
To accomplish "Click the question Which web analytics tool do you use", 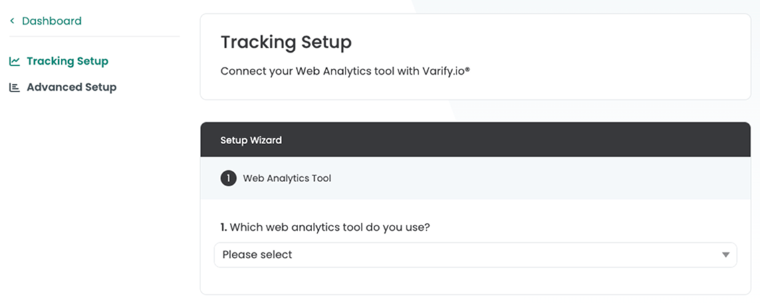I will (x=330, y=227).
